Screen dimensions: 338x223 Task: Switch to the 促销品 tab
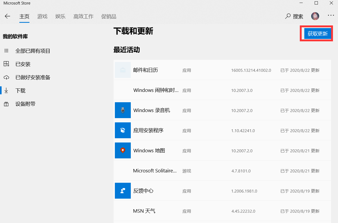[x=109, y=16]
